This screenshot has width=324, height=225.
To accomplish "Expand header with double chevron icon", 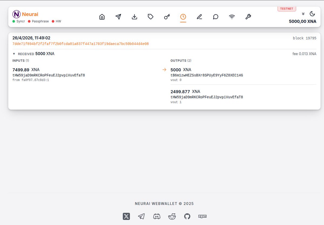I will [303, 14].
